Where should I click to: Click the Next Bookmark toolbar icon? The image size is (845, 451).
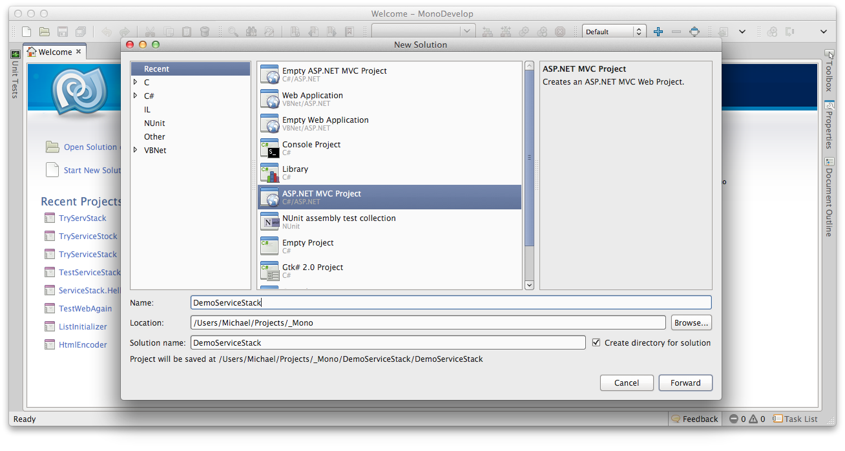331,32
